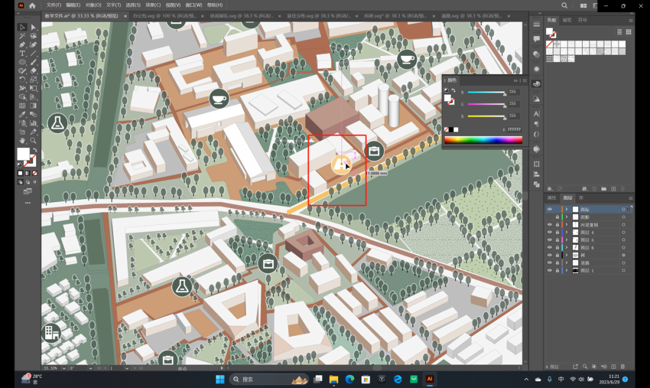Viewport: 650px width, 388px height.
Task: Open the Edit Toolbar three-dots button
Action: (x=28, y=203)
